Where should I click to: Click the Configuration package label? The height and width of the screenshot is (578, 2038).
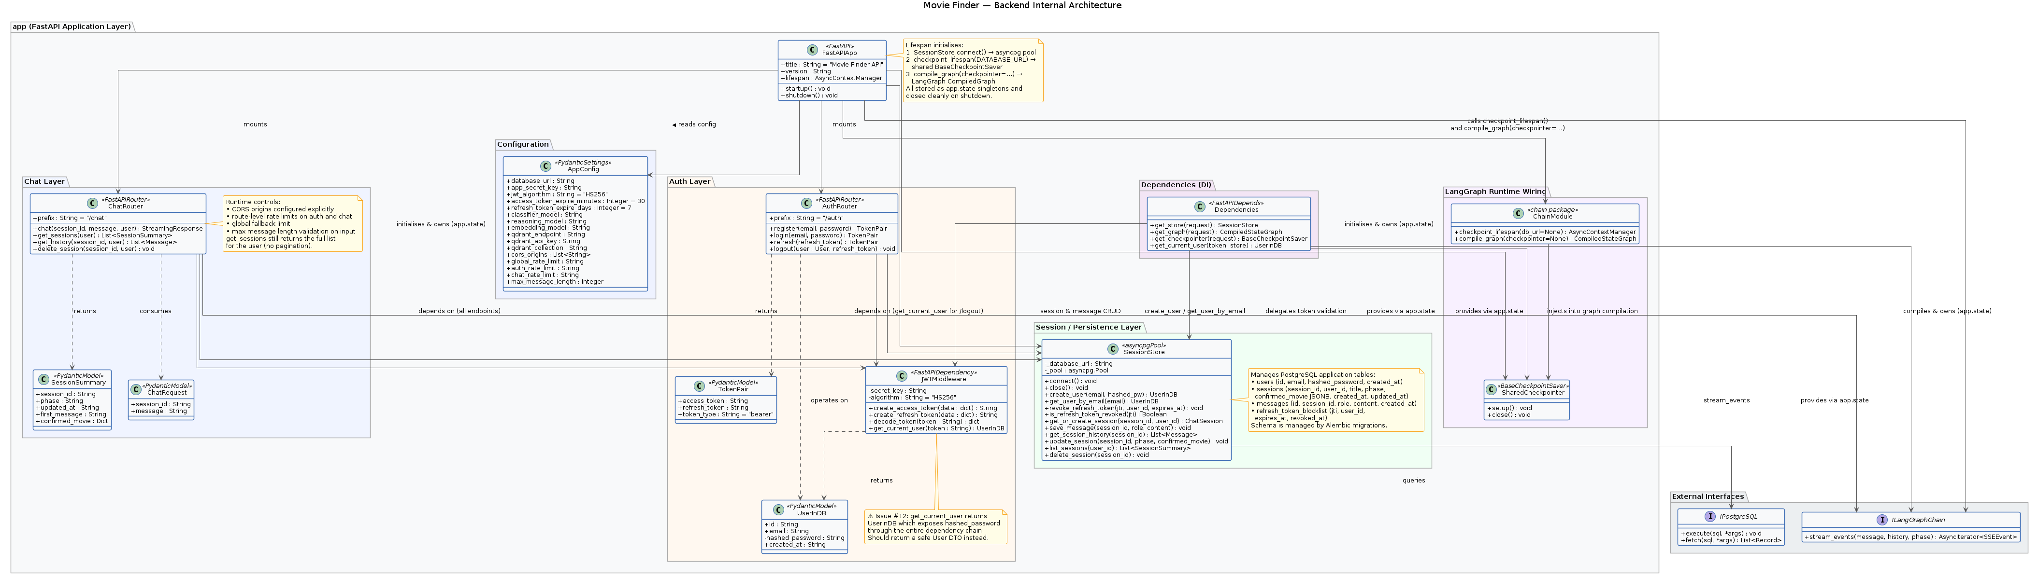[523, 145]
